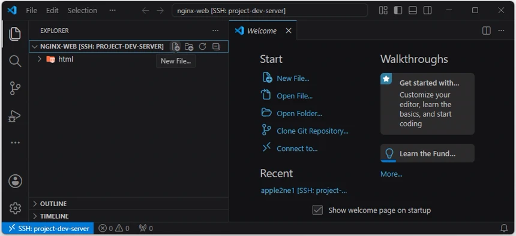Show additional activity bar views ellipsis
The height and width of the screenshot is (236, 516).
pyautogui.click(x=15, y=143)
